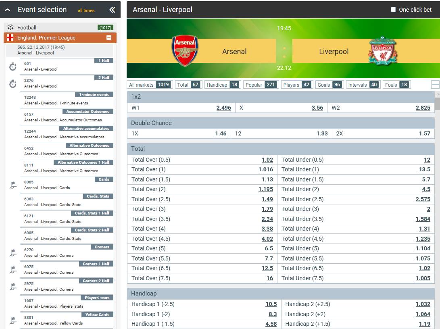440x329 pixels.
Task: Open the 6121 Cards. Stats 1 Half entry
Action: 67,219
